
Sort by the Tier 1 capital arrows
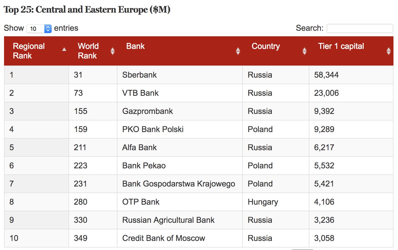coord(388,51)
